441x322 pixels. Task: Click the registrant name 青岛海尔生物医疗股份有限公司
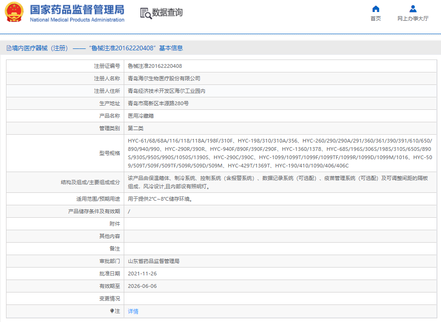(164, 78)
